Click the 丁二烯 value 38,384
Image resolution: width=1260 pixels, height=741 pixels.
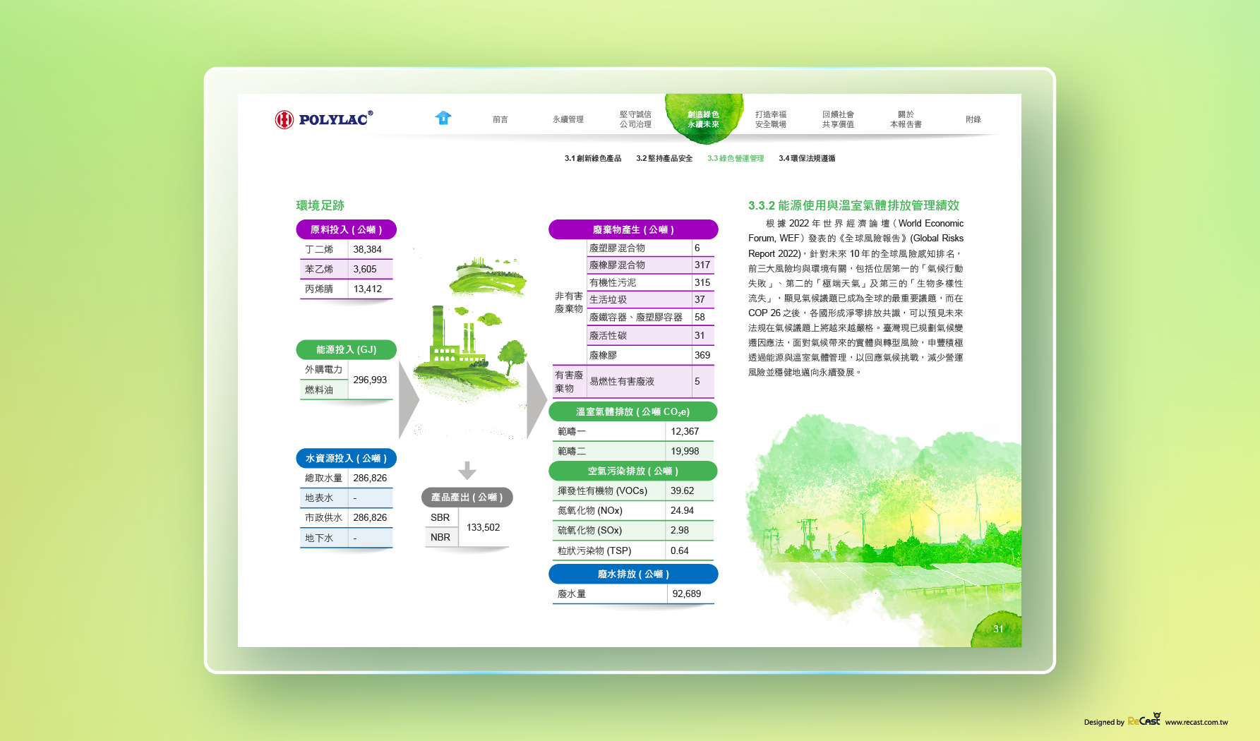point(368,249)
